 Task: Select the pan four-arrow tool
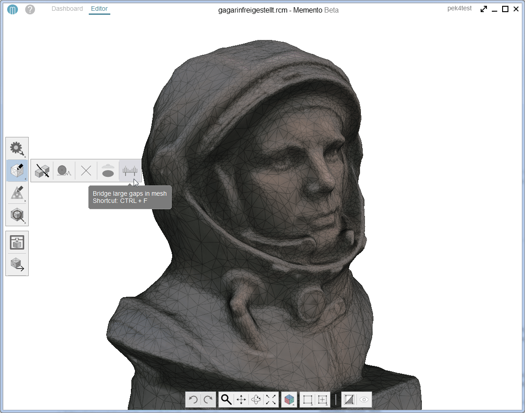241,400
